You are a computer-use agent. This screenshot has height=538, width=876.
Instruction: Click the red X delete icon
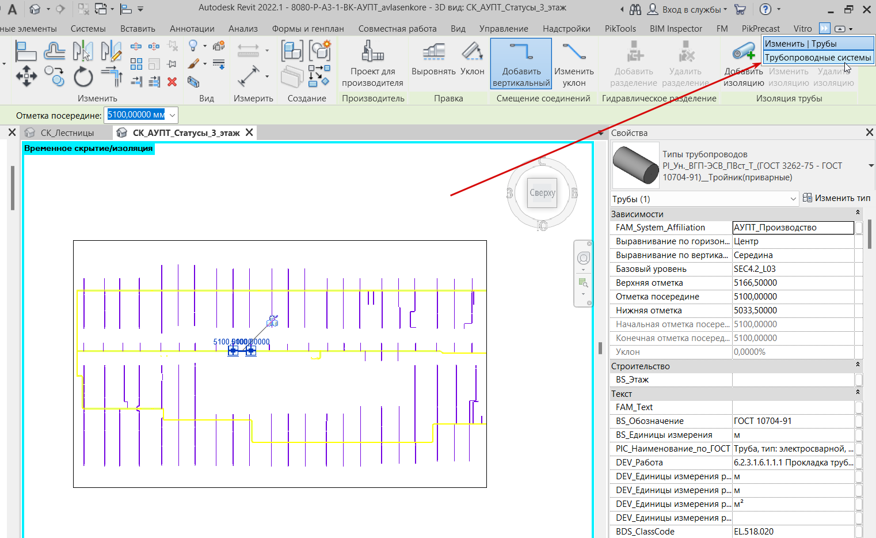click(172, 82)
